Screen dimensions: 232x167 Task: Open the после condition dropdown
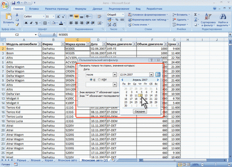115,75
